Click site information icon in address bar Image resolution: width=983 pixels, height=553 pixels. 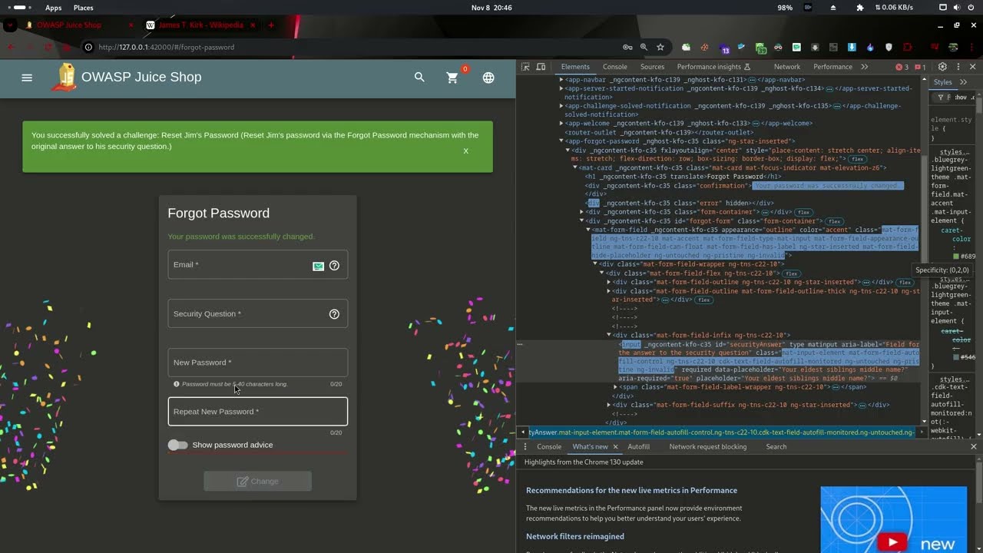(x=88, y=48)
